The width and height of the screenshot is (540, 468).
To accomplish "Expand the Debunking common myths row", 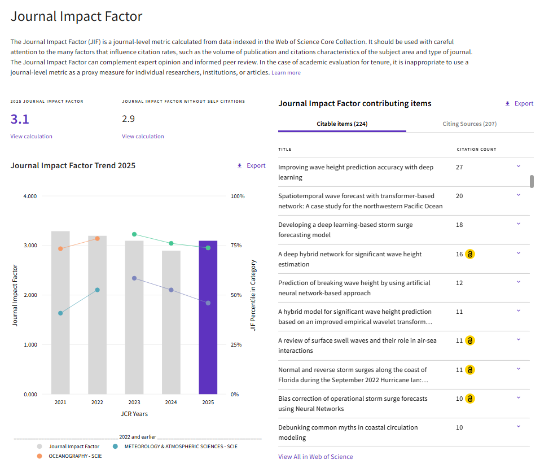I will point(519,427).
